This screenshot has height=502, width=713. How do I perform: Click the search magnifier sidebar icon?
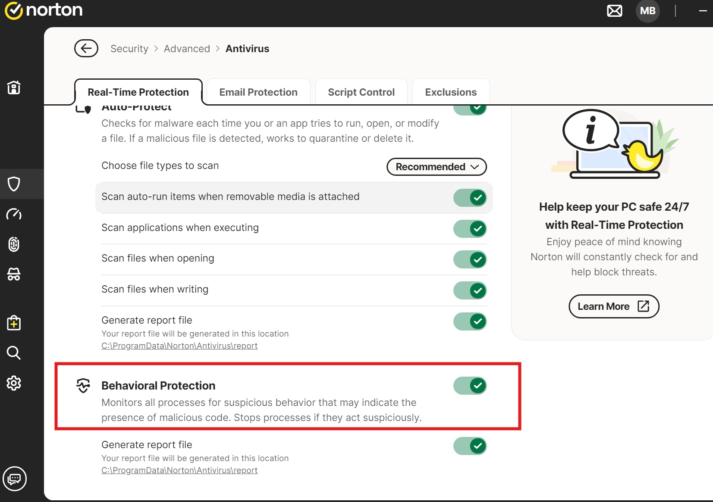point(14,353)
